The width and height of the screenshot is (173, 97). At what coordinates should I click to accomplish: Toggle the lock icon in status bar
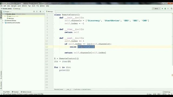point(169,94)
